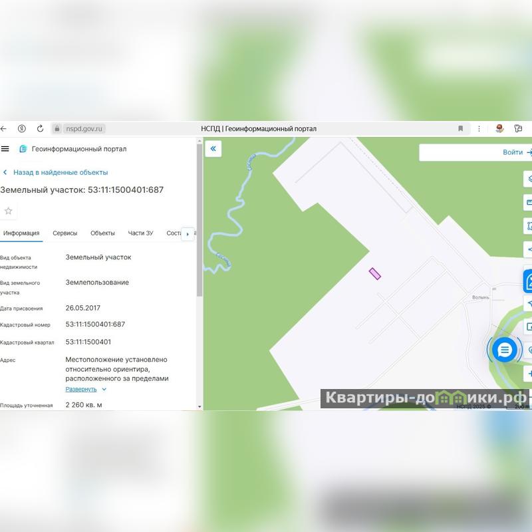Open the browser three-dot menu
This screenshot has height=532, width=532.
point(479,128)
